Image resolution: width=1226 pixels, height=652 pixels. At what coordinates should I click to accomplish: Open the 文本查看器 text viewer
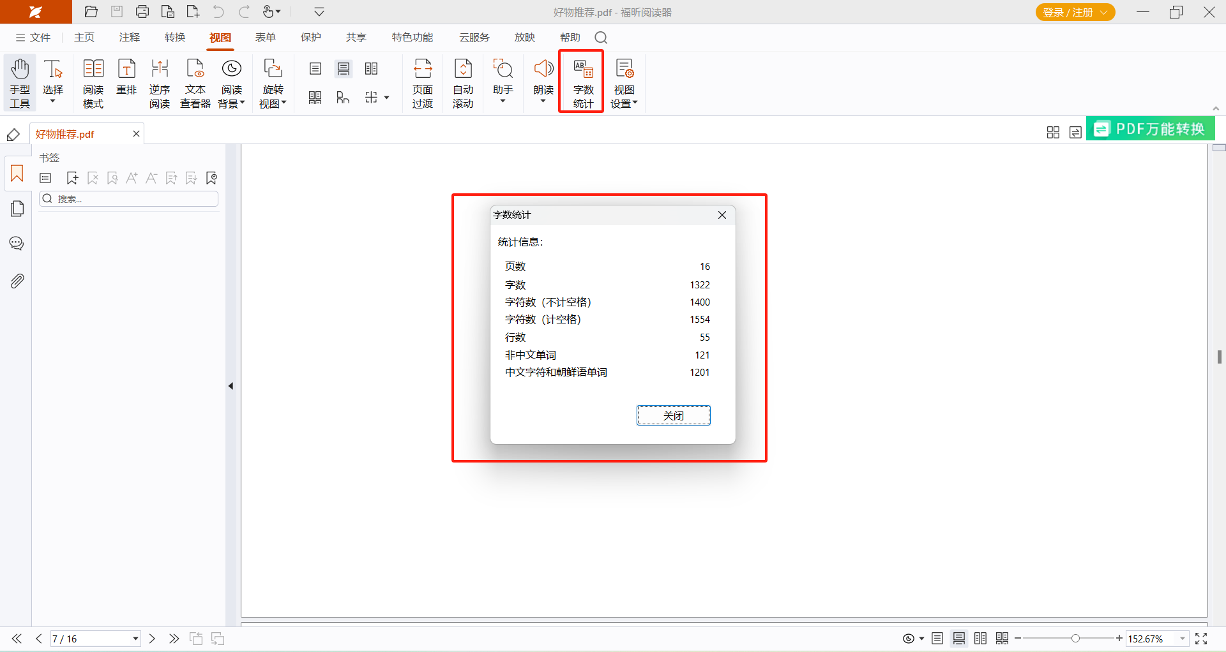(x=195, y=82)
